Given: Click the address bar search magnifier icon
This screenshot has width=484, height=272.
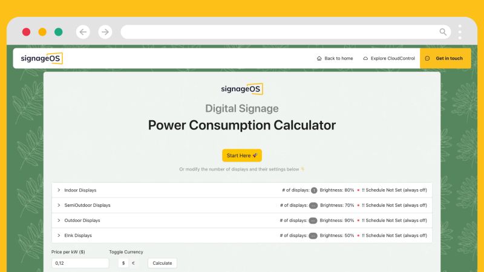Looking at the screenshot, I should pyautogui.click(x=443, y=32).
